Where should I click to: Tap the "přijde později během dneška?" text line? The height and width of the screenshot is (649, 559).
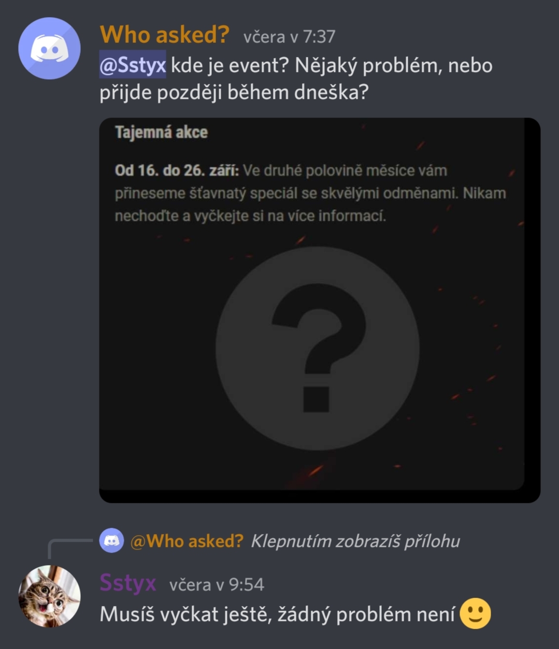234,92
